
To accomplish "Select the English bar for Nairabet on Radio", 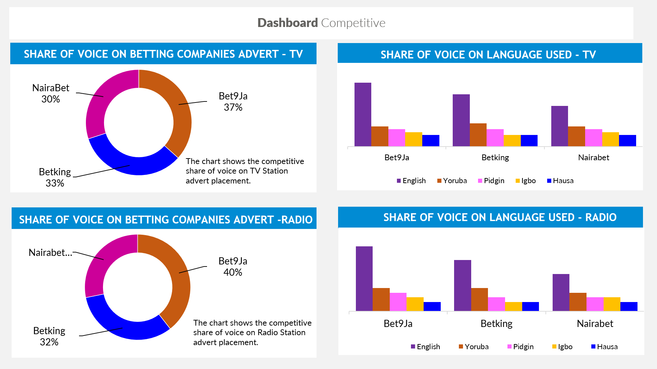I will click(561, 292).
